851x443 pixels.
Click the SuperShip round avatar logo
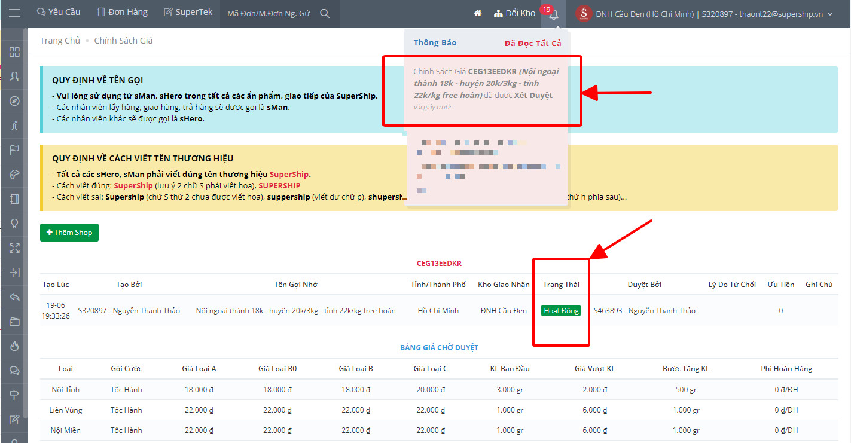[583, 13]
